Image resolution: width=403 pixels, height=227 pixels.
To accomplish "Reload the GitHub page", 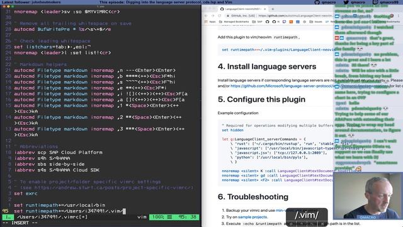I will click(x=219, y=16).
